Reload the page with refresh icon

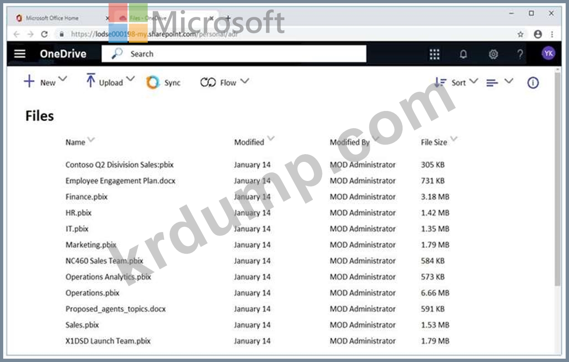click(x=44, y=34)
